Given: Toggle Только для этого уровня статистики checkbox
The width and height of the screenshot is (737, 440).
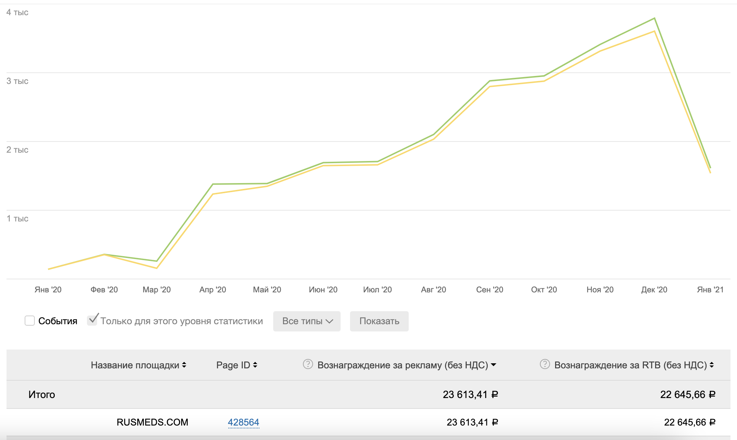Looking at the screenshot, I should click(92, 320).
